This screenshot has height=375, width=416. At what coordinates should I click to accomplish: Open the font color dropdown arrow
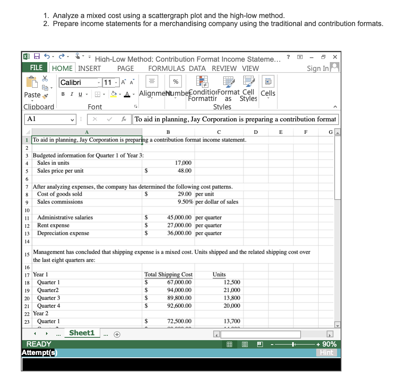[133, 95]
